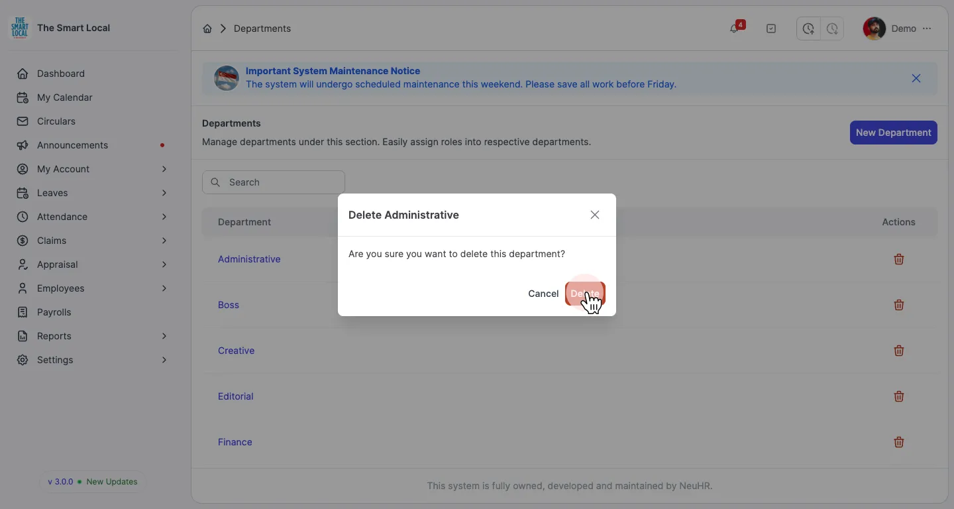Expand Leaves submenu chevron
This screenshot has width=954, height=509.
(x=164, y=193)
